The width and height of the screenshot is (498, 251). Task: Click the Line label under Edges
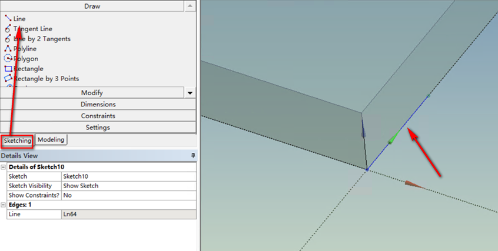(x=15, y=214)
